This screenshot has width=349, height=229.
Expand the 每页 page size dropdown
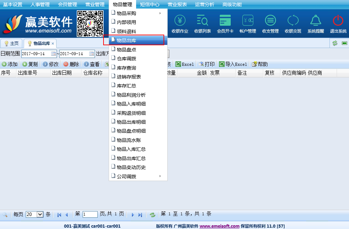click(40, 215)
